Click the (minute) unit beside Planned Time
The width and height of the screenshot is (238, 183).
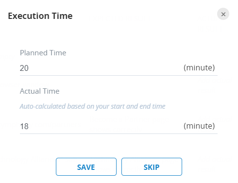pyautogui.click(x=199, y=67)
